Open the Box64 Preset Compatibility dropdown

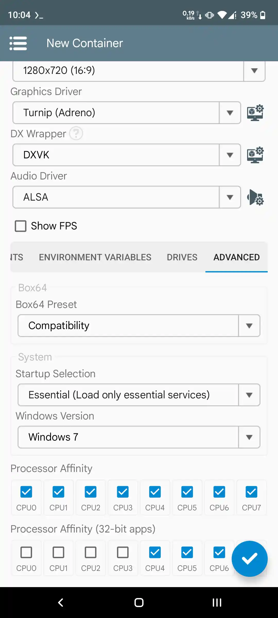139,326
